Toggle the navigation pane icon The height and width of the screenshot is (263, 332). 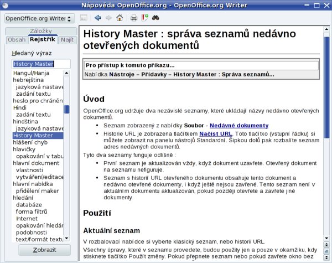(84, 18)
